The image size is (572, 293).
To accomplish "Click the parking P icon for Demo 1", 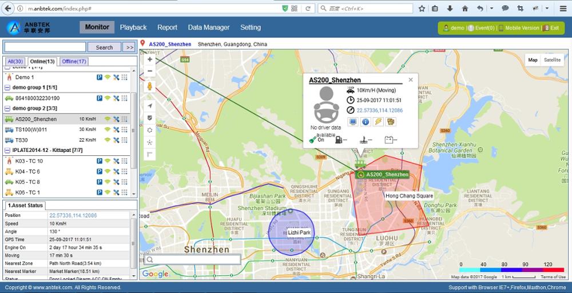I will (99, 77).
